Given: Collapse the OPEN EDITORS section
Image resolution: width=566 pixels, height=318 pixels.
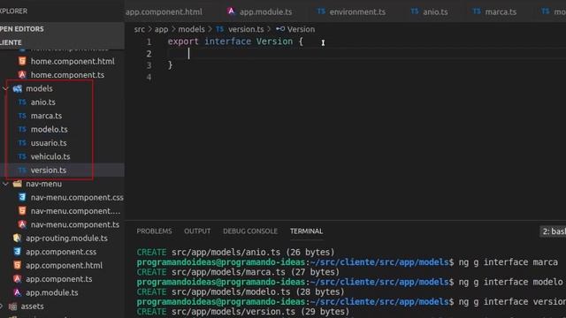Looking at the screenshot, I should pos(62,29).
